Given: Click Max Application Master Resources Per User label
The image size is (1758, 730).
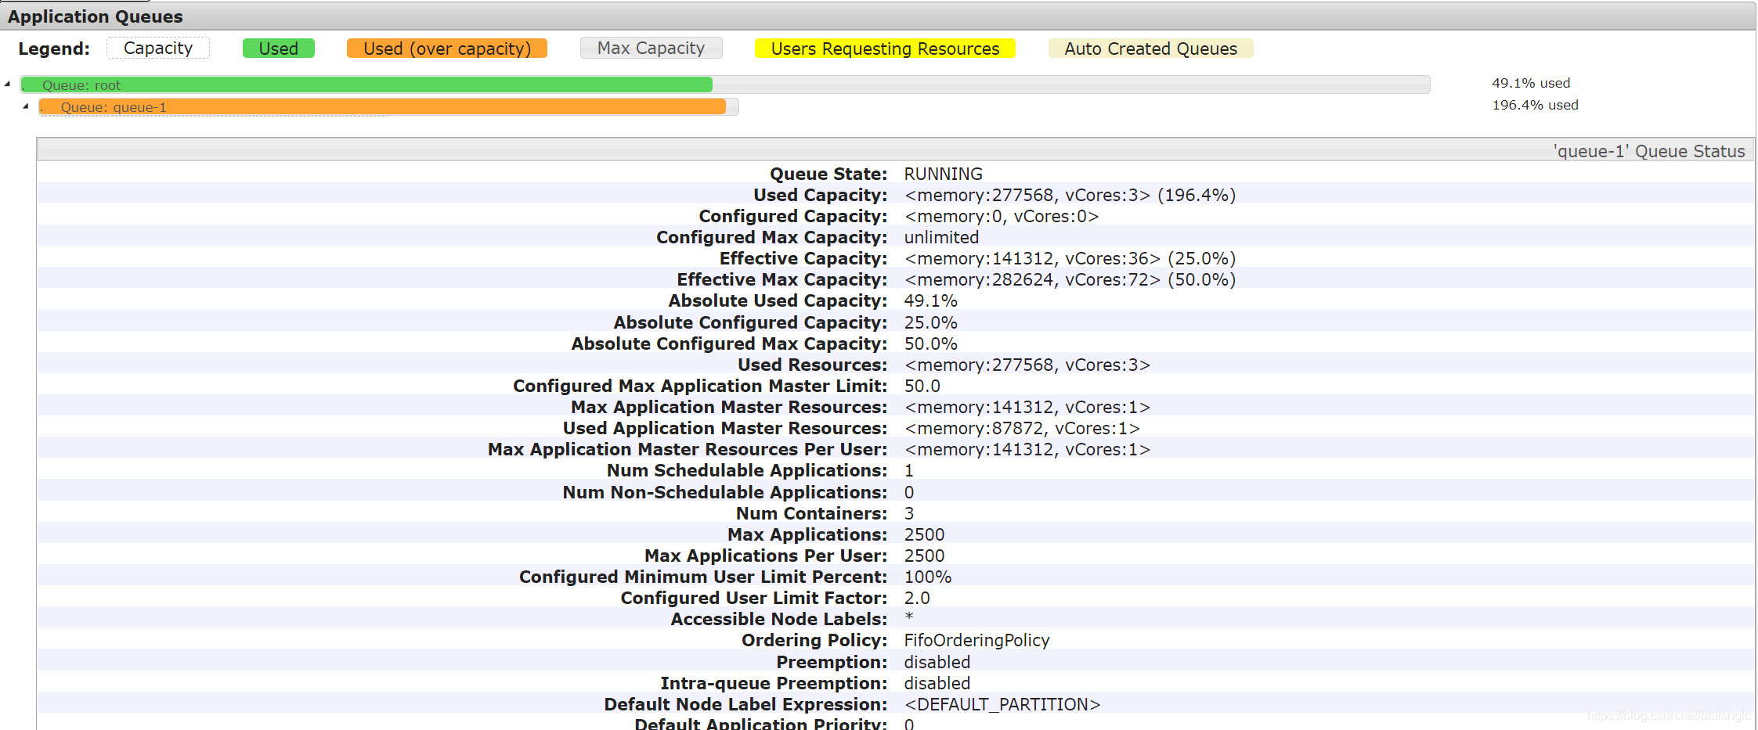Looking at the screenshot, I should (688, 449).
